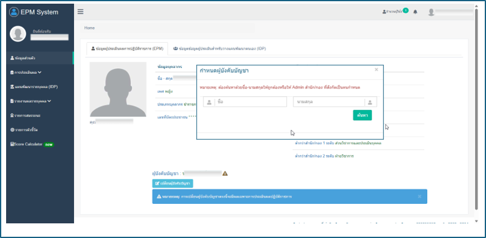Click the page vertical scrollbar
Screen dimensions: 486x238
[476, 109]
